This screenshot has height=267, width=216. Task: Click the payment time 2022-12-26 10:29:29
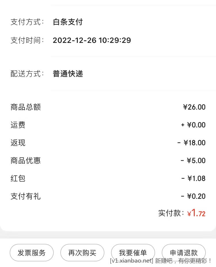[x=92, y=40]
